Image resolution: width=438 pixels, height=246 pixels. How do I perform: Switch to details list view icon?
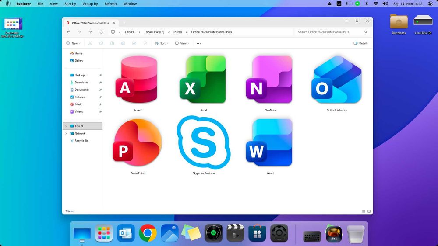364,211
